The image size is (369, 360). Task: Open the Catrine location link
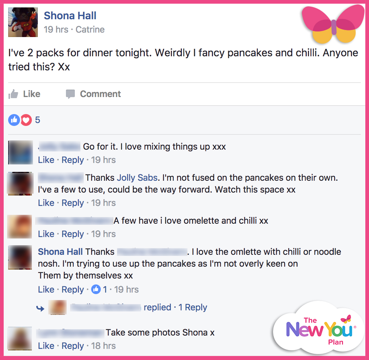(90, 30)
